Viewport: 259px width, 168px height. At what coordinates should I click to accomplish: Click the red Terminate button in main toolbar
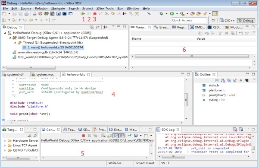coord(95,13)
